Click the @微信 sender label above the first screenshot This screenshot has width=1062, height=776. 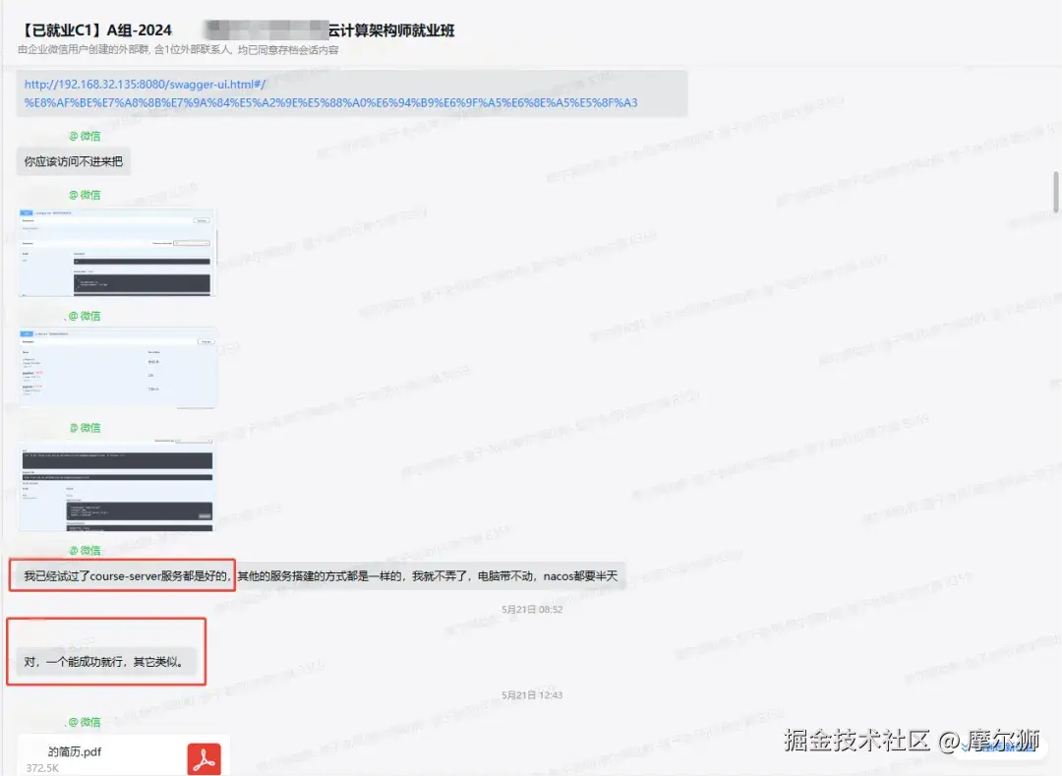tap(86, 194)
